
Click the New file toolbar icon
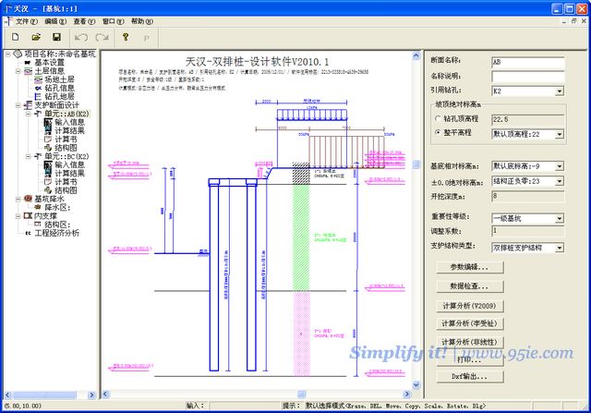tap(16, 37)
